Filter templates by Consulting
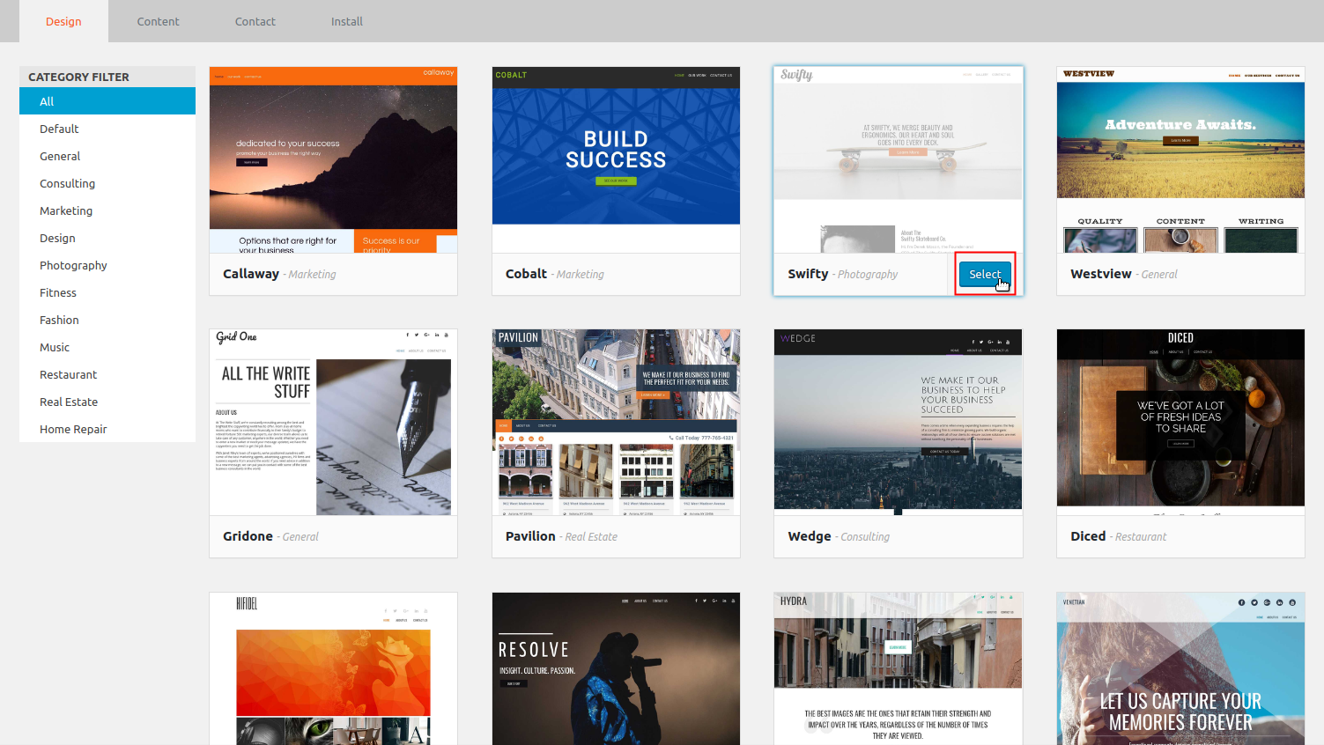Screen dimensions: 1324x745 67,183
